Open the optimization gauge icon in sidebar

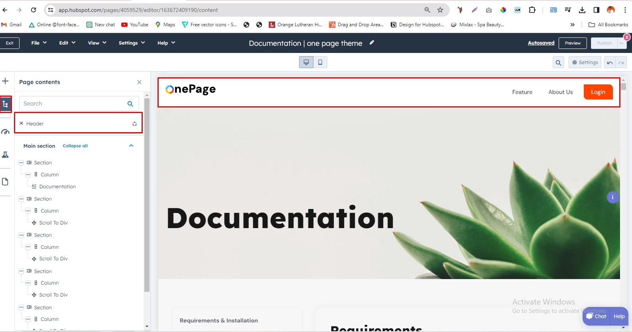5,132
